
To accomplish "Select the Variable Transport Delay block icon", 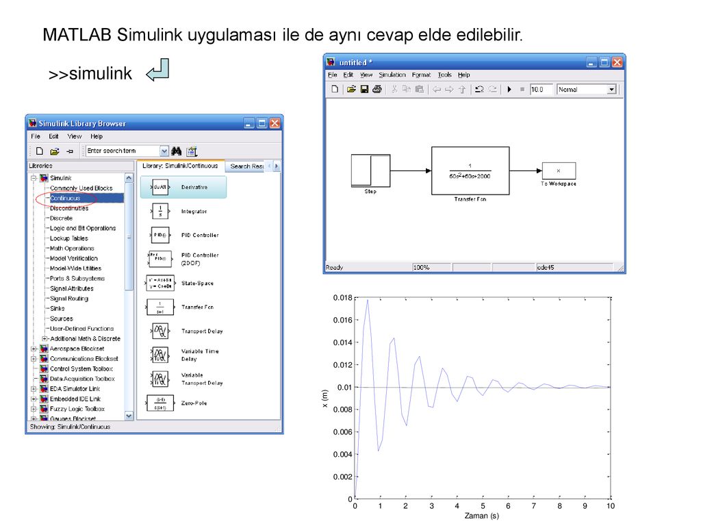I will click(x=160, y=379).
